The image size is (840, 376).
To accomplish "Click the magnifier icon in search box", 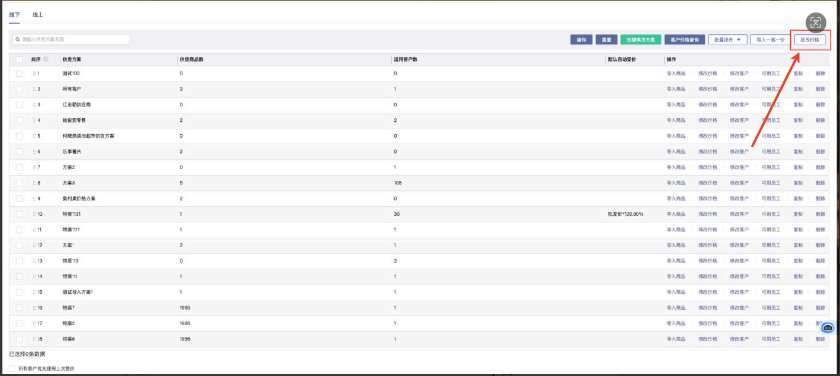I will (x=18, y=40).
